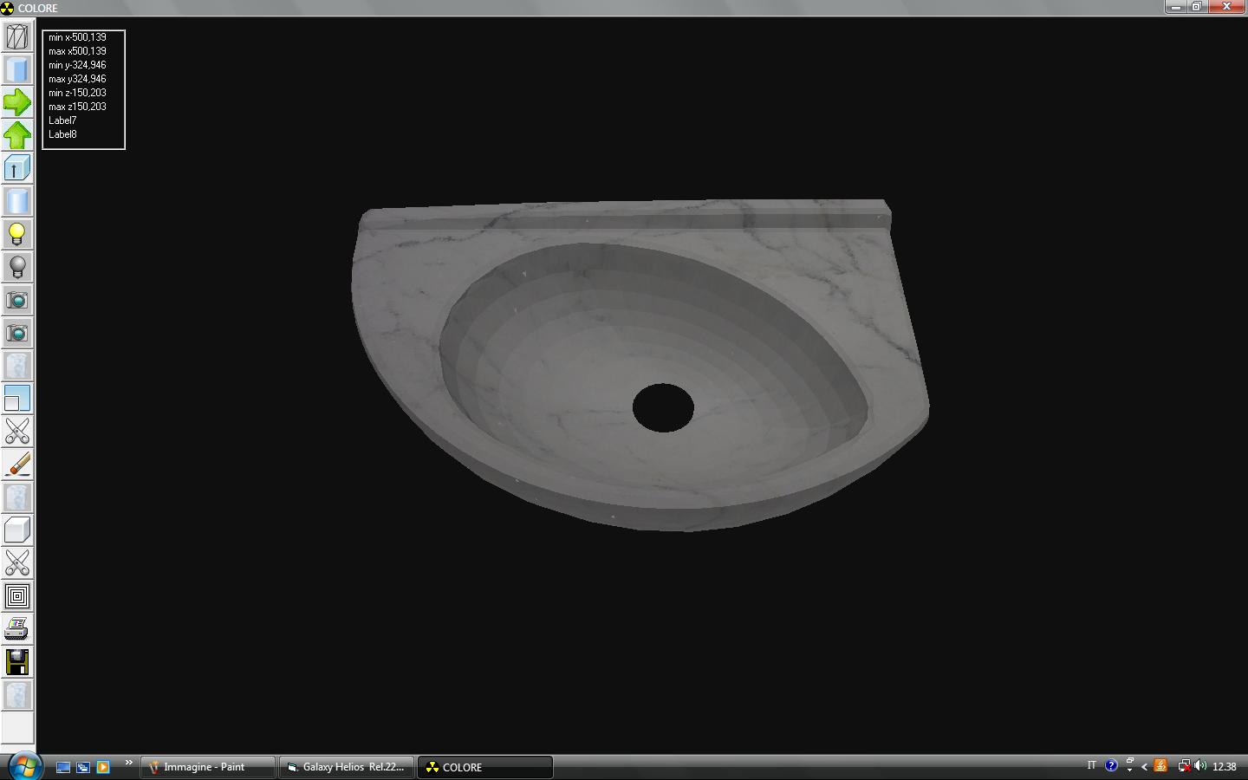Screen dimensions: 1248x780
Task: Click the light blue cylinder icon
Action: click(x=17, y=201)
